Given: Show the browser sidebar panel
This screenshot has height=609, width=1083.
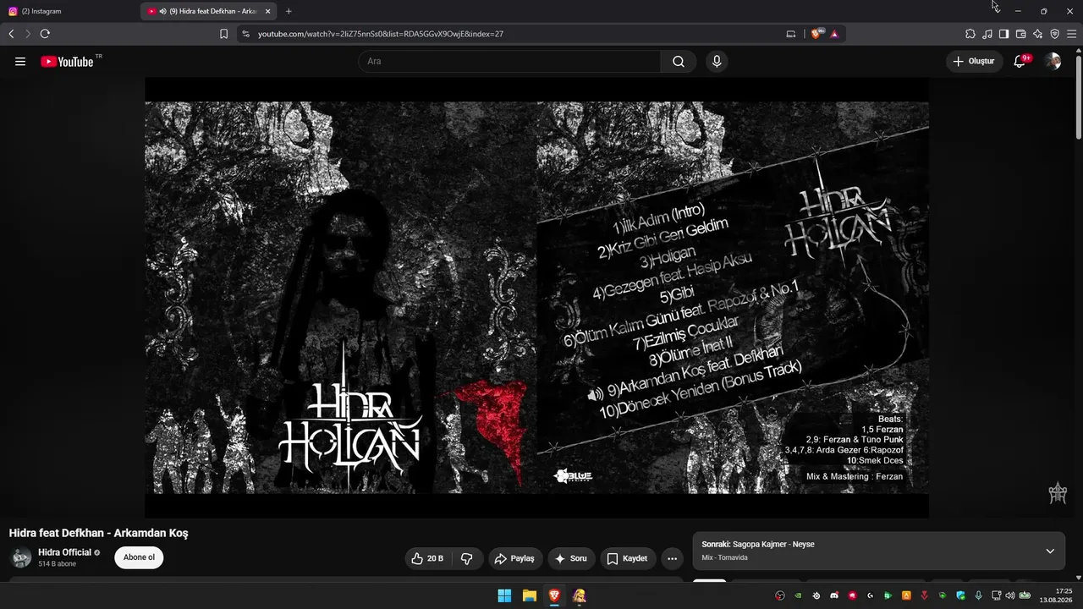Looking at the screenshot, I should 1003,34.
